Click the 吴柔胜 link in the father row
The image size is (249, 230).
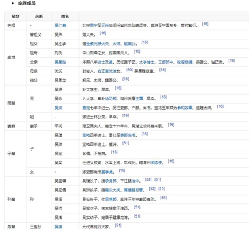pos(60,61)
